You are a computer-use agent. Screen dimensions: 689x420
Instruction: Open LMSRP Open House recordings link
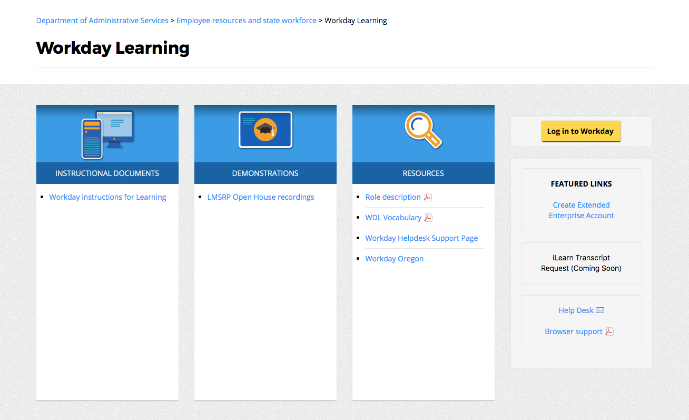tap(261, 197)
